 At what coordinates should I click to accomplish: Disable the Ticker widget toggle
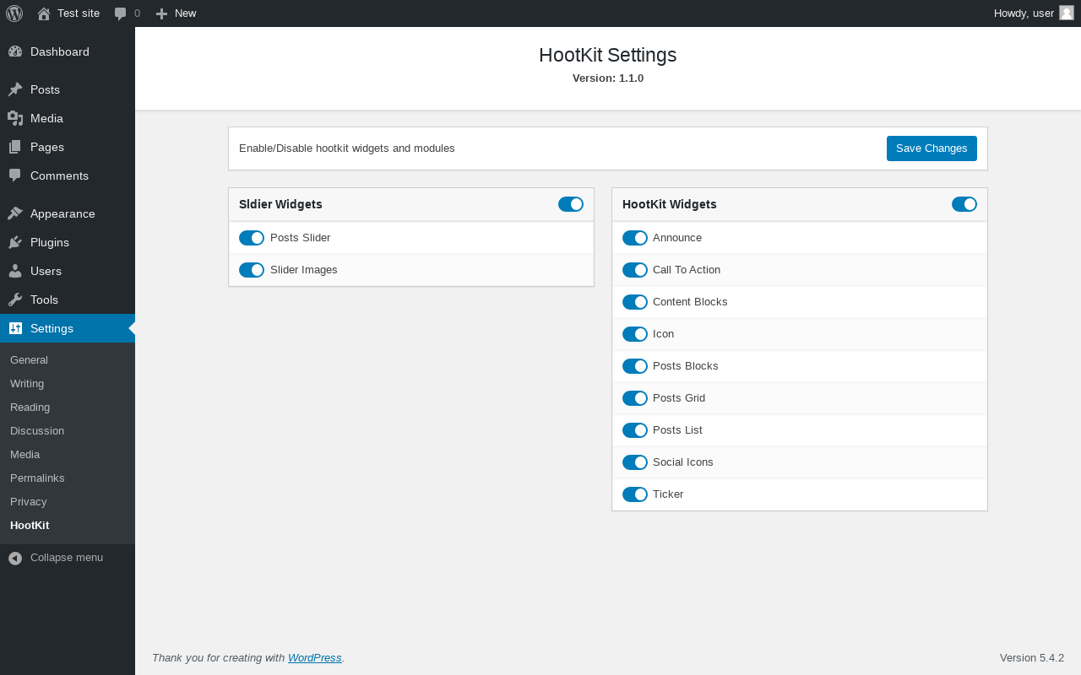[x=635, y=494]
